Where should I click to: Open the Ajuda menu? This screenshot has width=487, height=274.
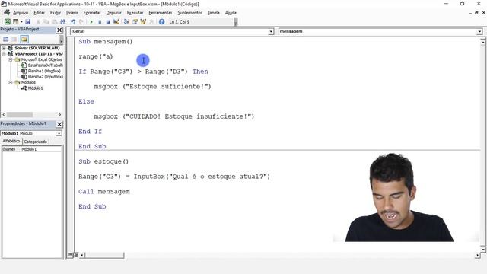231,13
